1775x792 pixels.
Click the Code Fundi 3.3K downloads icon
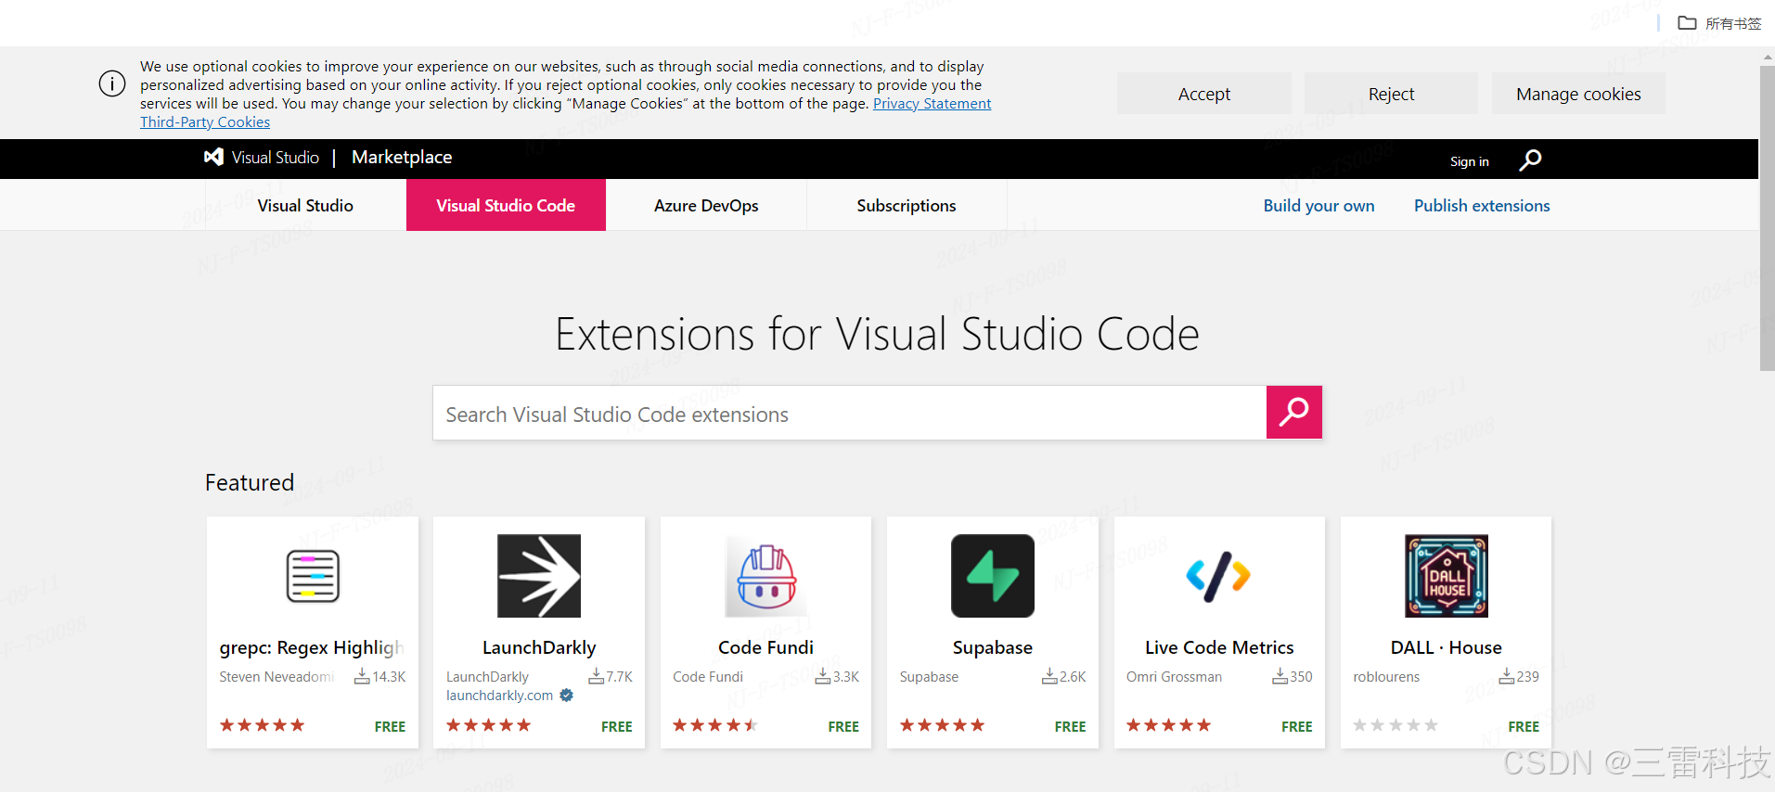(x=822, y=676)
